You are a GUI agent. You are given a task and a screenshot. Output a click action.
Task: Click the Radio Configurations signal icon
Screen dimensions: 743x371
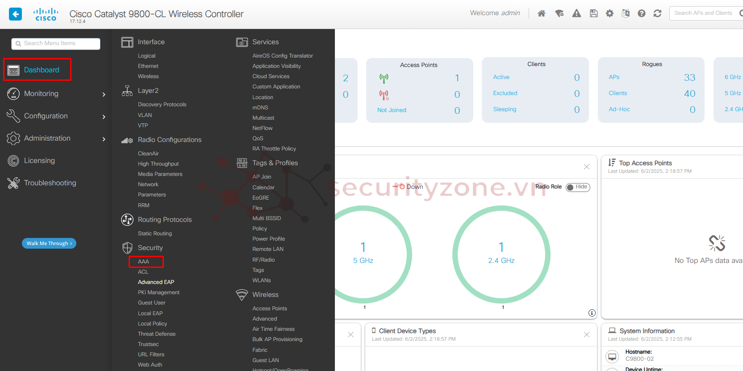(x=127, y=140)
